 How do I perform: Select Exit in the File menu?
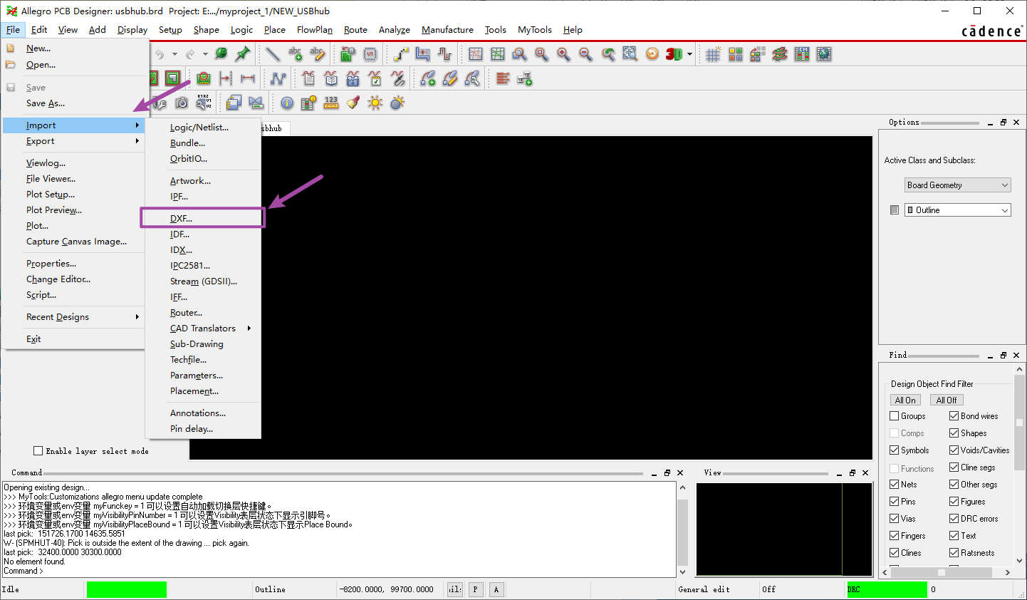tap(74, 339)
